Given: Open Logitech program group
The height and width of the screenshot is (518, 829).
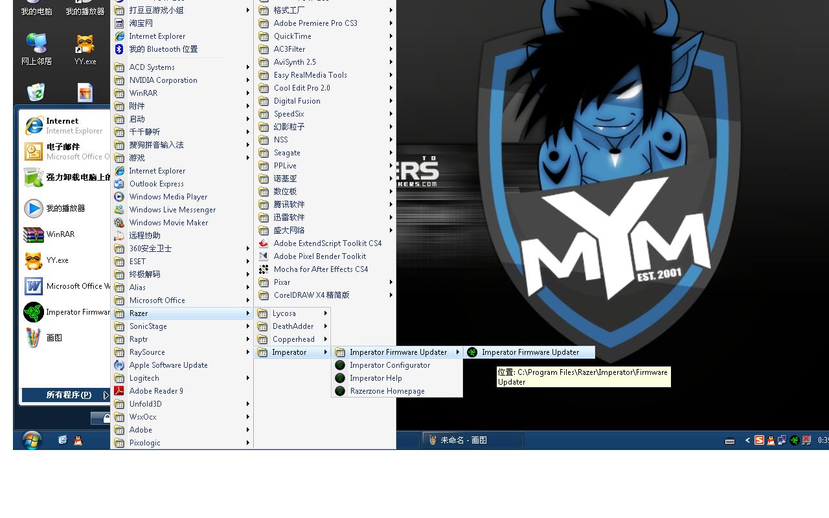Looking at the screenshot, I should (x=181, y=378).
